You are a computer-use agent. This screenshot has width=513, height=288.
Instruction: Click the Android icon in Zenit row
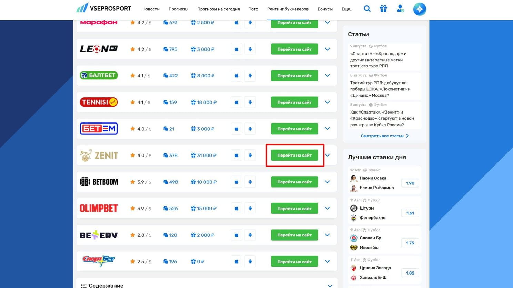pos(250,155)
